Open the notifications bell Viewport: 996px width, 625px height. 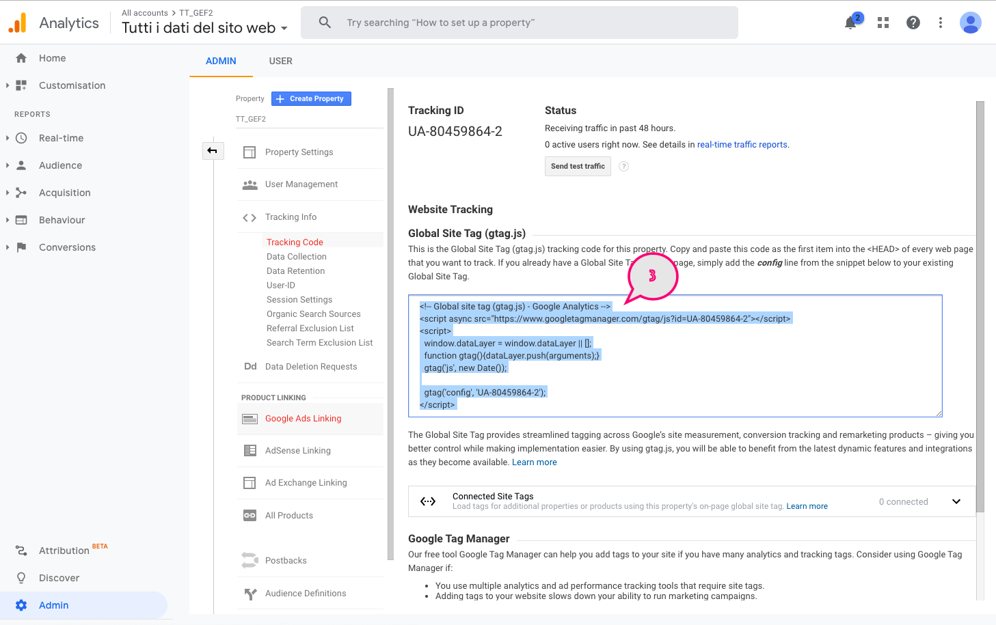click(x=850, y=23)
